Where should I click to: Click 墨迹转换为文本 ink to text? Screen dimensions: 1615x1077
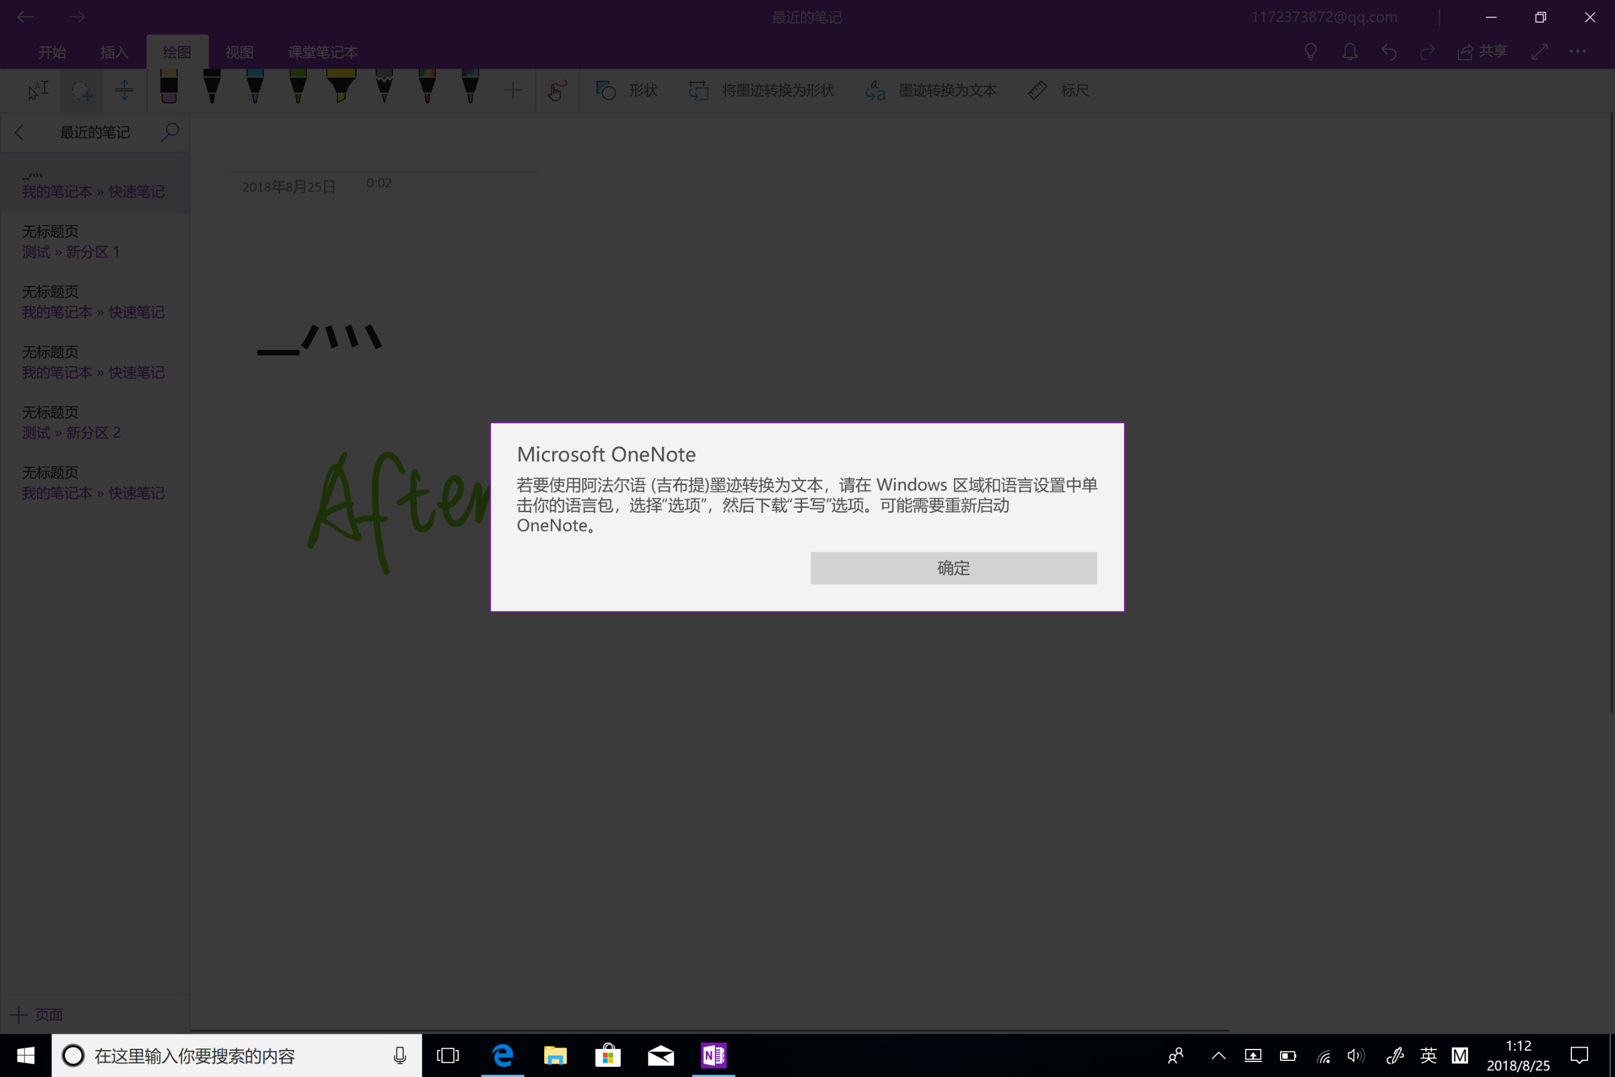tap(930, 90)
